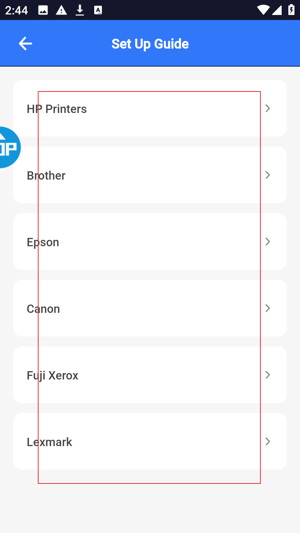Select Epson from printer list
Image resolution: width=300 pixels, height=533 pixels.
[150, 242]
